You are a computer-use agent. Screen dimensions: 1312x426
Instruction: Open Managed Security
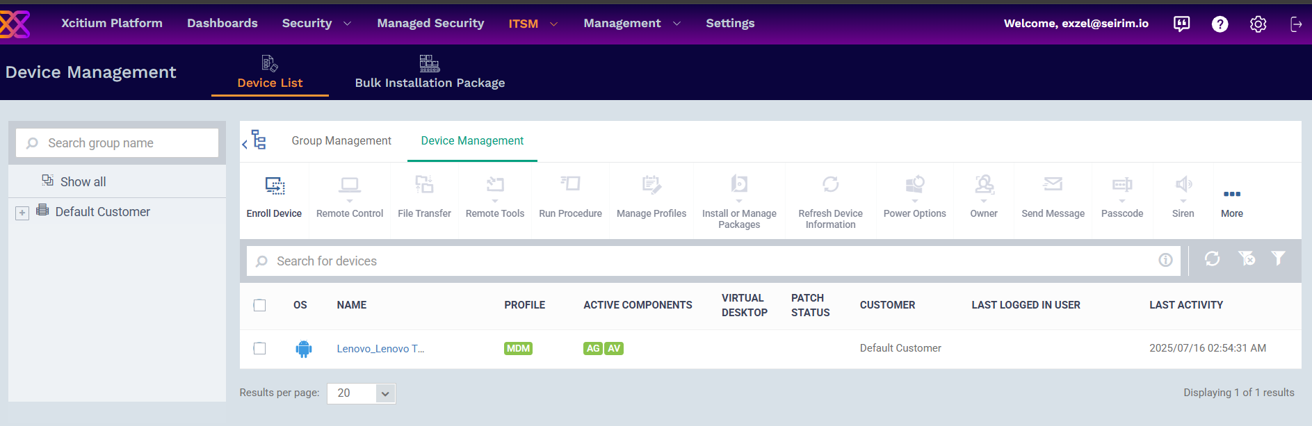pyautogui.click(x=430, y=24)
